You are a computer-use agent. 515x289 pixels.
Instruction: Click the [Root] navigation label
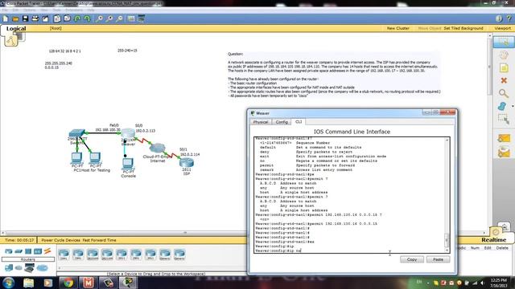(x=56, y=29)
